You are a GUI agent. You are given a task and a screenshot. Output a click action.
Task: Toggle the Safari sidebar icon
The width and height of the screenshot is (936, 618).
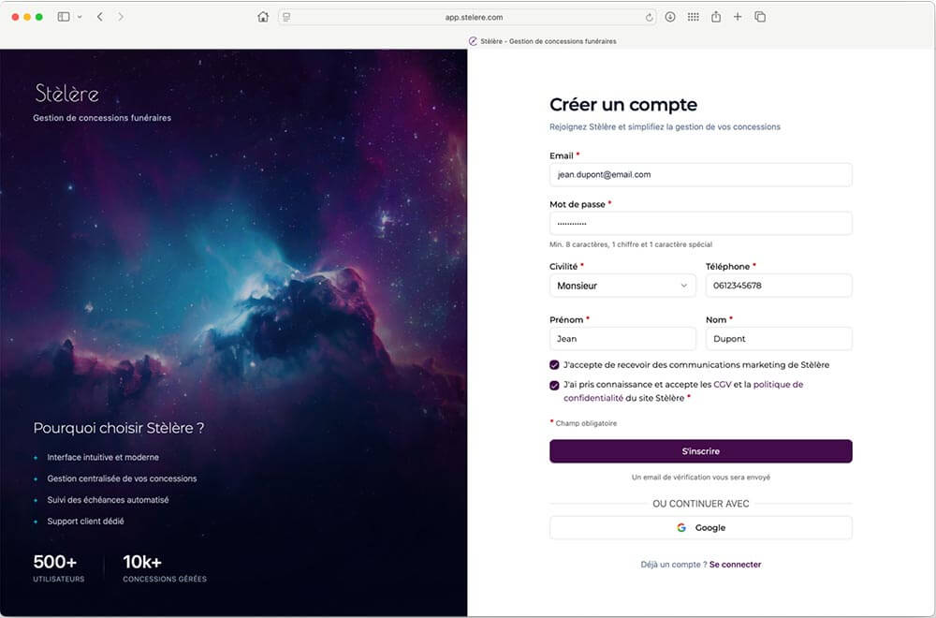click(x=64, y=17)
